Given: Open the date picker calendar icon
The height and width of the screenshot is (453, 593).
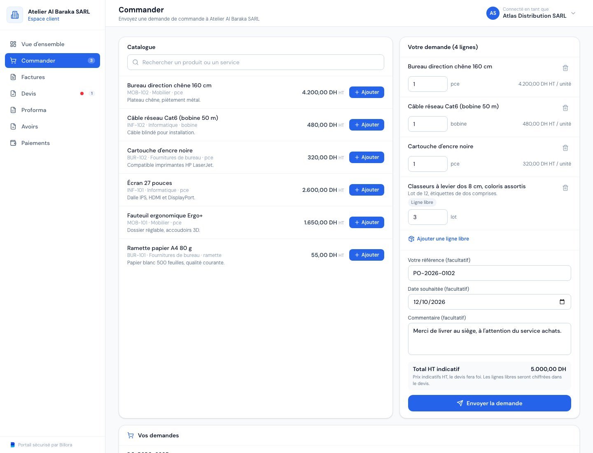Looking at the screenshot, I should pyautogui.click(x=562, y=302).
